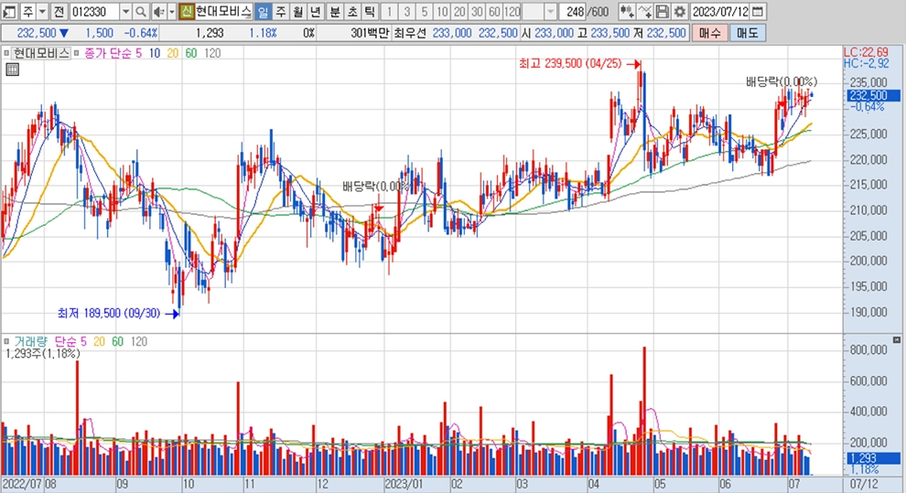Click the 현대모비스 stock name box in toolbar

pyautogui.click(x=223, y=11)
